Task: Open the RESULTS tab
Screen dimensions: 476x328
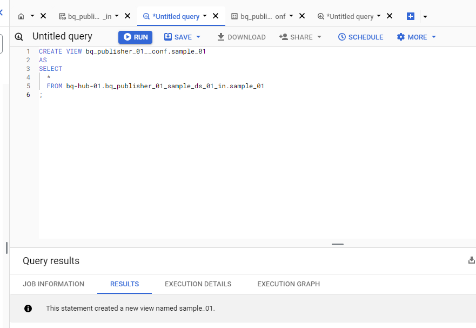Action: tap(124, 284)
